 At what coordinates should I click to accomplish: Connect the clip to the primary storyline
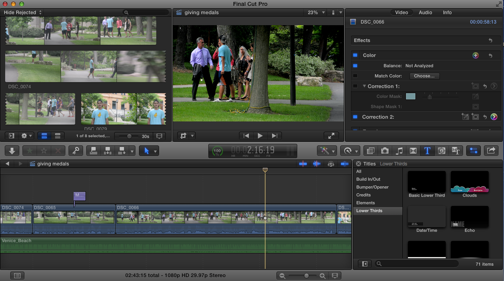tap(94, 151)
